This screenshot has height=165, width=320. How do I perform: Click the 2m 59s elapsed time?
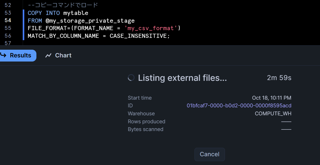coord(279,78)
